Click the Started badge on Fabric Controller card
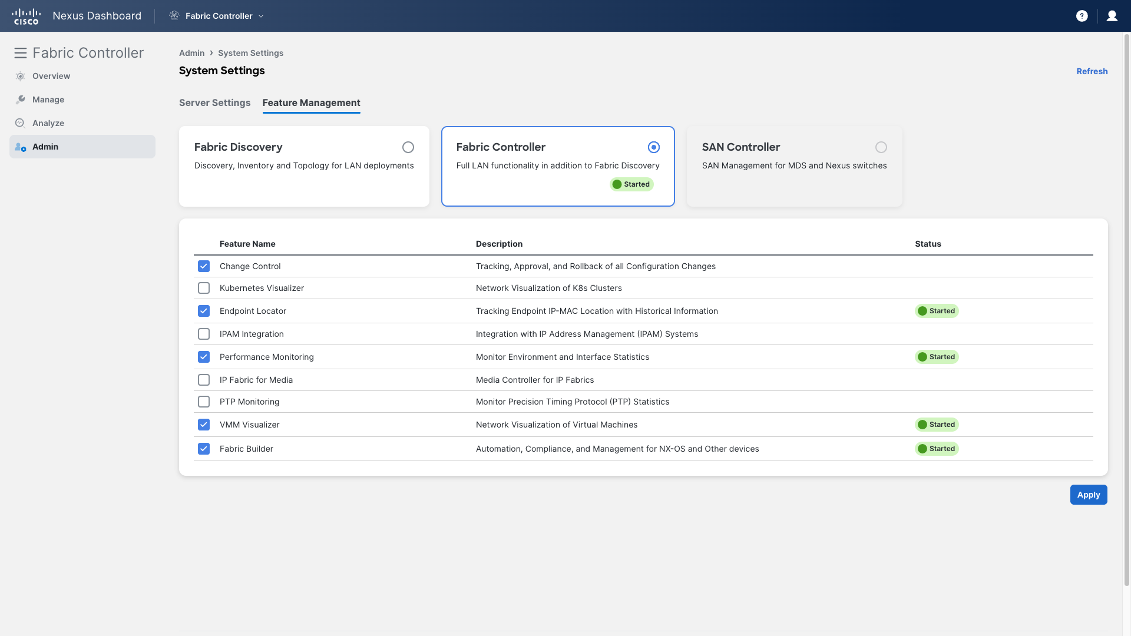 click(x=631, y=184)
